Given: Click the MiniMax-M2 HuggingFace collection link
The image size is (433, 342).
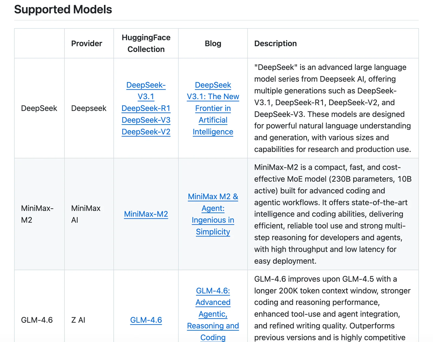Looking at the screenshot, I should point(146,214).
